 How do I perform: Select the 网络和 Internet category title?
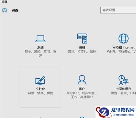(123, 47)
